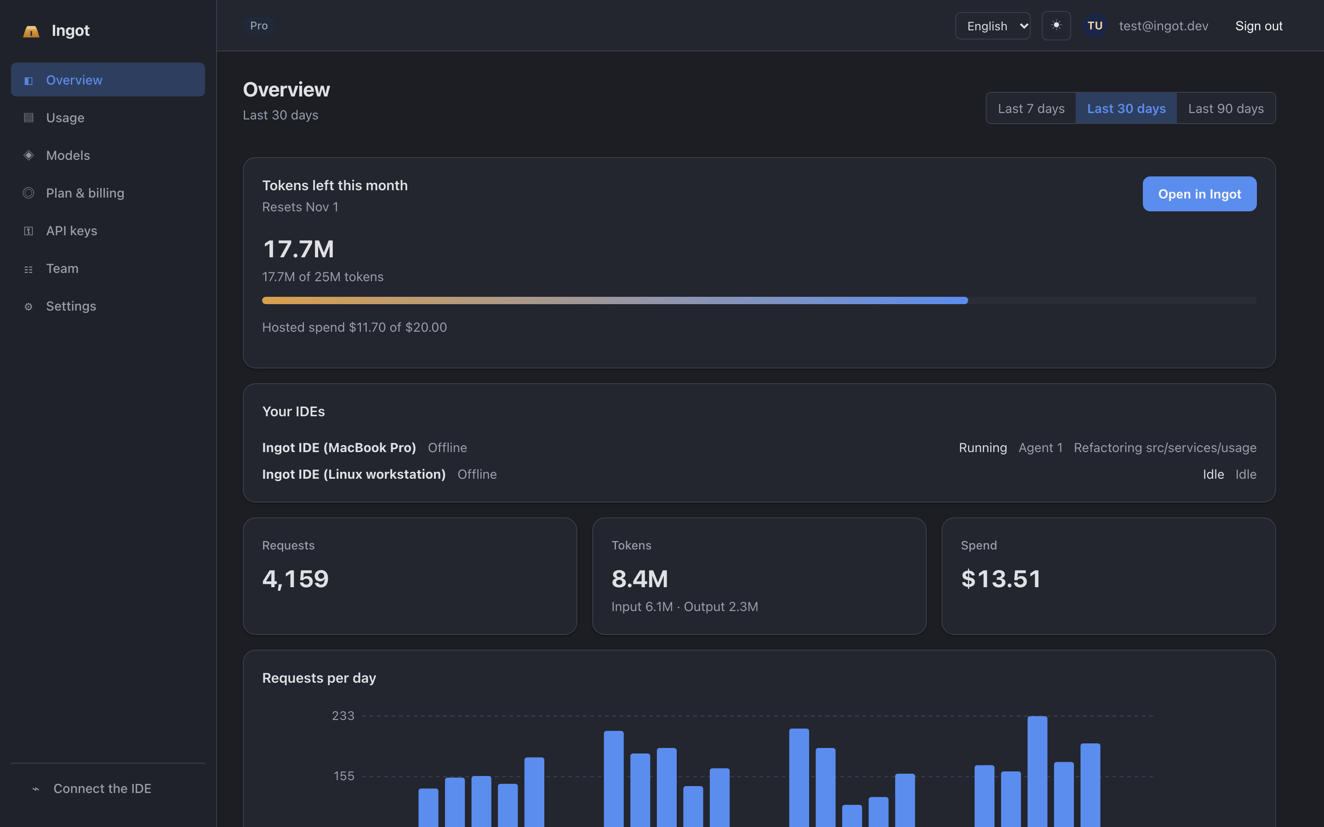Click the Refactoring src/services/usage text

[x=1165, y=447]
